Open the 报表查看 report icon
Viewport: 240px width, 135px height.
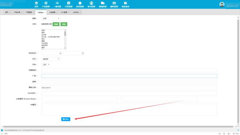(125, 3)
